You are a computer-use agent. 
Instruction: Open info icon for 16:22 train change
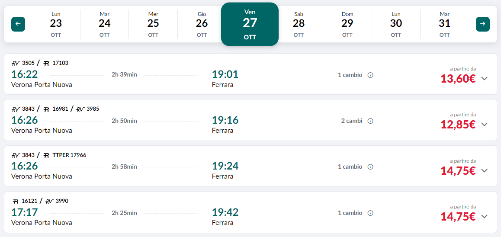pyautogui.click(x=370, y=75)
